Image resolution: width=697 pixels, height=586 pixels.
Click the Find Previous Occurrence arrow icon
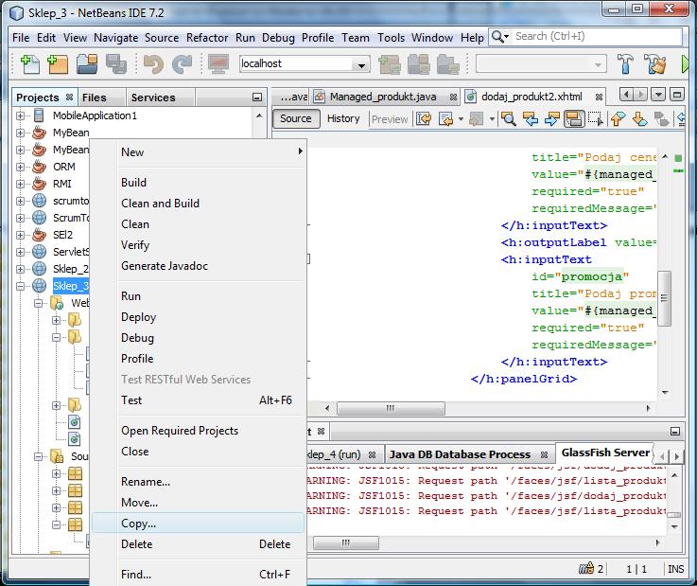(531, 118)
